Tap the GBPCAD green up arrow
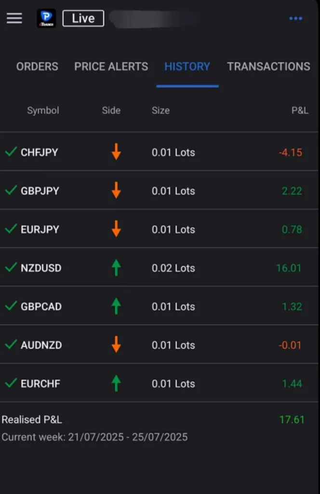The image size is (320, 494). click(116, 306)
